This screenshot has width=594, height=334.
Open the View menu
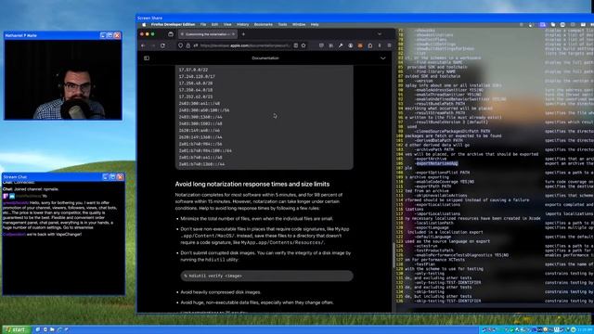point(227,25)
